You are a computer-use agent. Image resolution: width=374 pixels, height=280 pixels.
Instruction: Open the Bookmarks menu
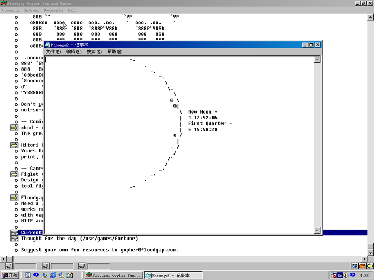pos(54,10)
